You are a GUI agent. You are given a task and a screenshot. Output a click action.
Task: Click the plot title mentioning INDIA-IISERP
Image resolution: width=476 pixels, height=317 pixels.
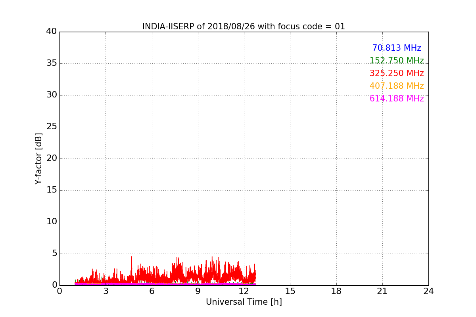point(244,27)
